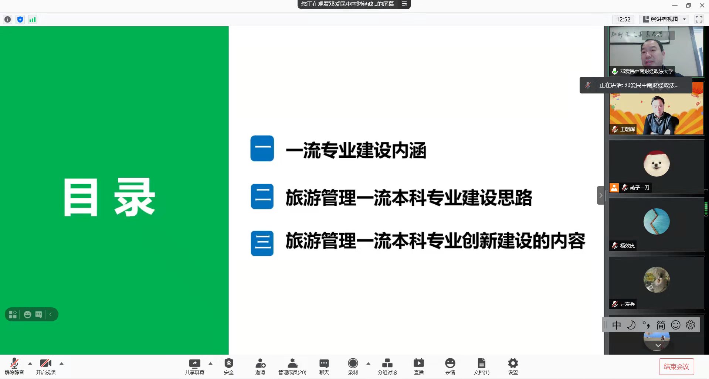This screenshot has height=379, width=709.
Task: Click the red 结束会议 button
Action: 676,366
